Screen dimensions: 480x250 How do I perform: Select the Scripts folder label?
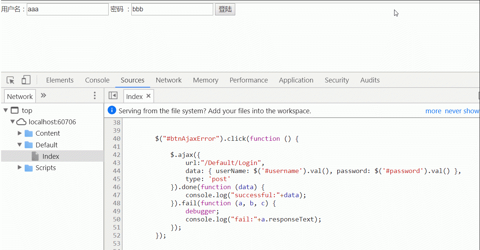46,168
